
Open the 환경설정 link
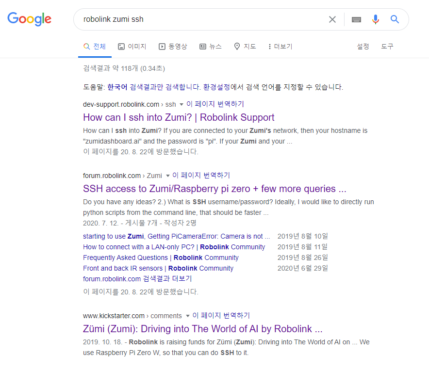tap(217, 87)
